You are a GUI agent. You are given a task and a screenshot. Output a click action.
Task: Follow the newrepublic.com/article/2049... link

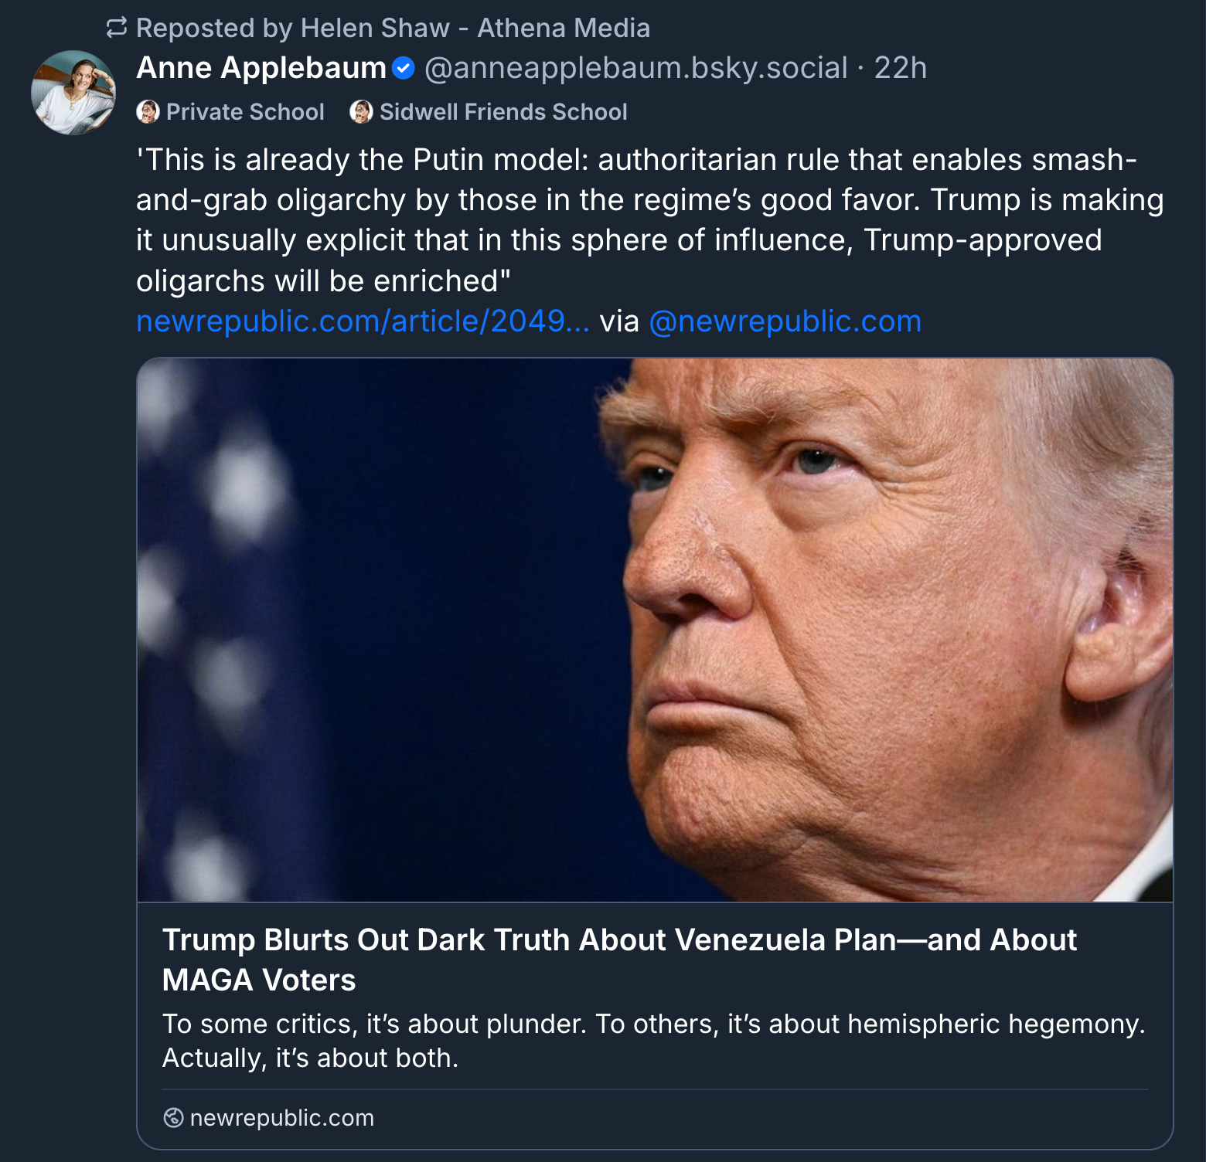363,321
